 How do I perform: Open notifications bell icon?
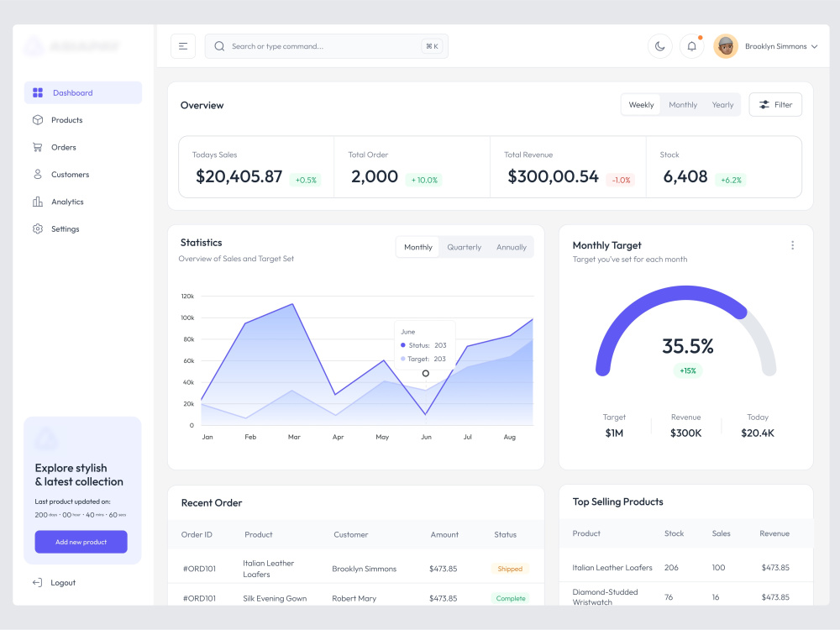[691, 46]
